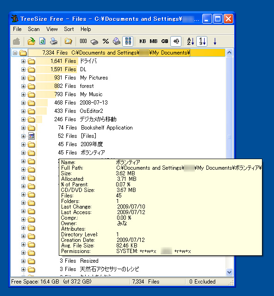This screenshot has width=274, height=296.
Task: Show sizes using the 000 toolbar button
Action: click(83, 41)
